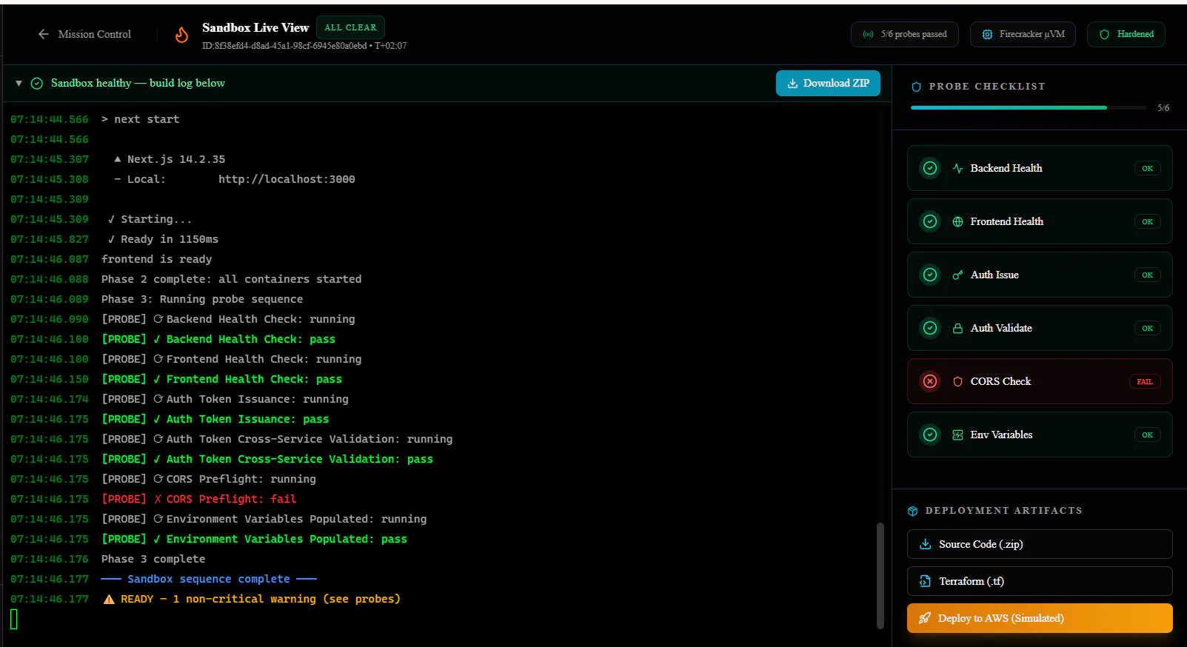Click the shield icon in Hardened badge
The height and width of the screenshot is (647, 1187).
coord(1104,34)
